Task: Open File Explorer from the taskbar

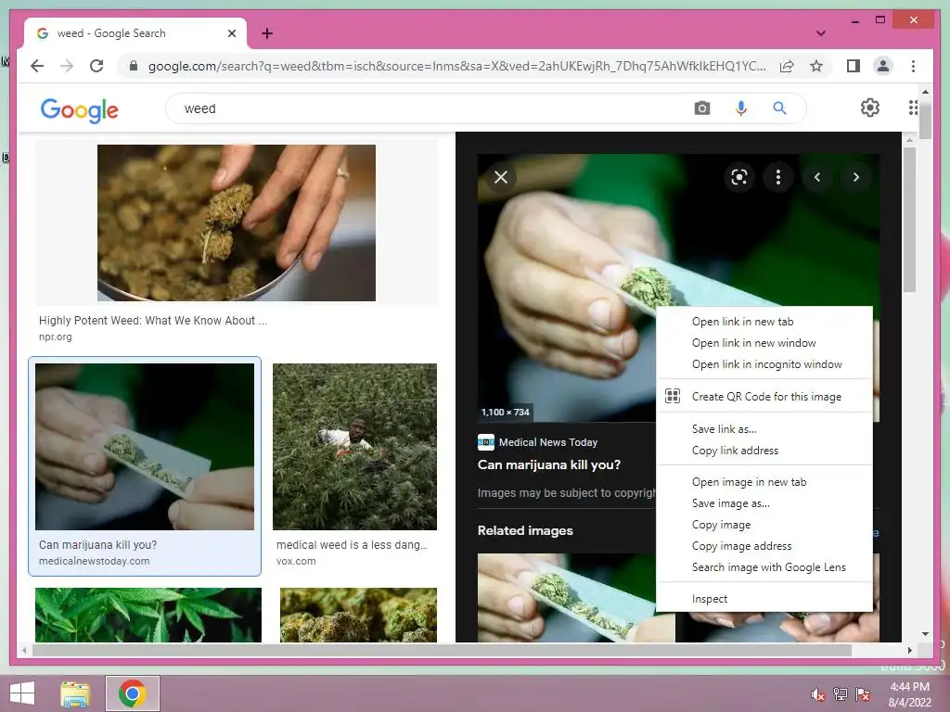Action: (75, 693)
